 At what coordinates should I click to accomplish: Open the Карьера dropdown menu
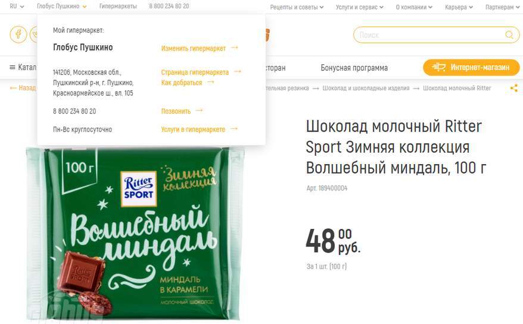[x=459, y=7]
